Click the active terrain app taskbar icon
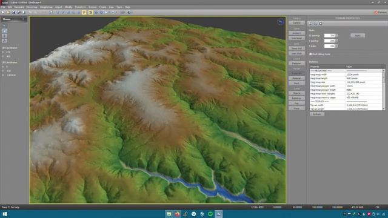This screenshot has width=388, height=218. (218, 214)
